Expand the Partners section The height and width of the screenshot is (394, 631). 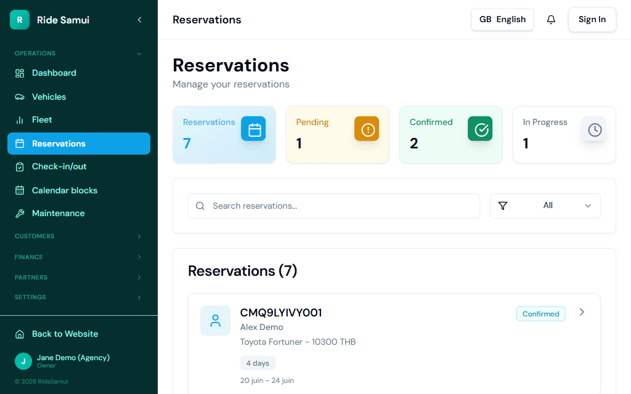[139, 278]
